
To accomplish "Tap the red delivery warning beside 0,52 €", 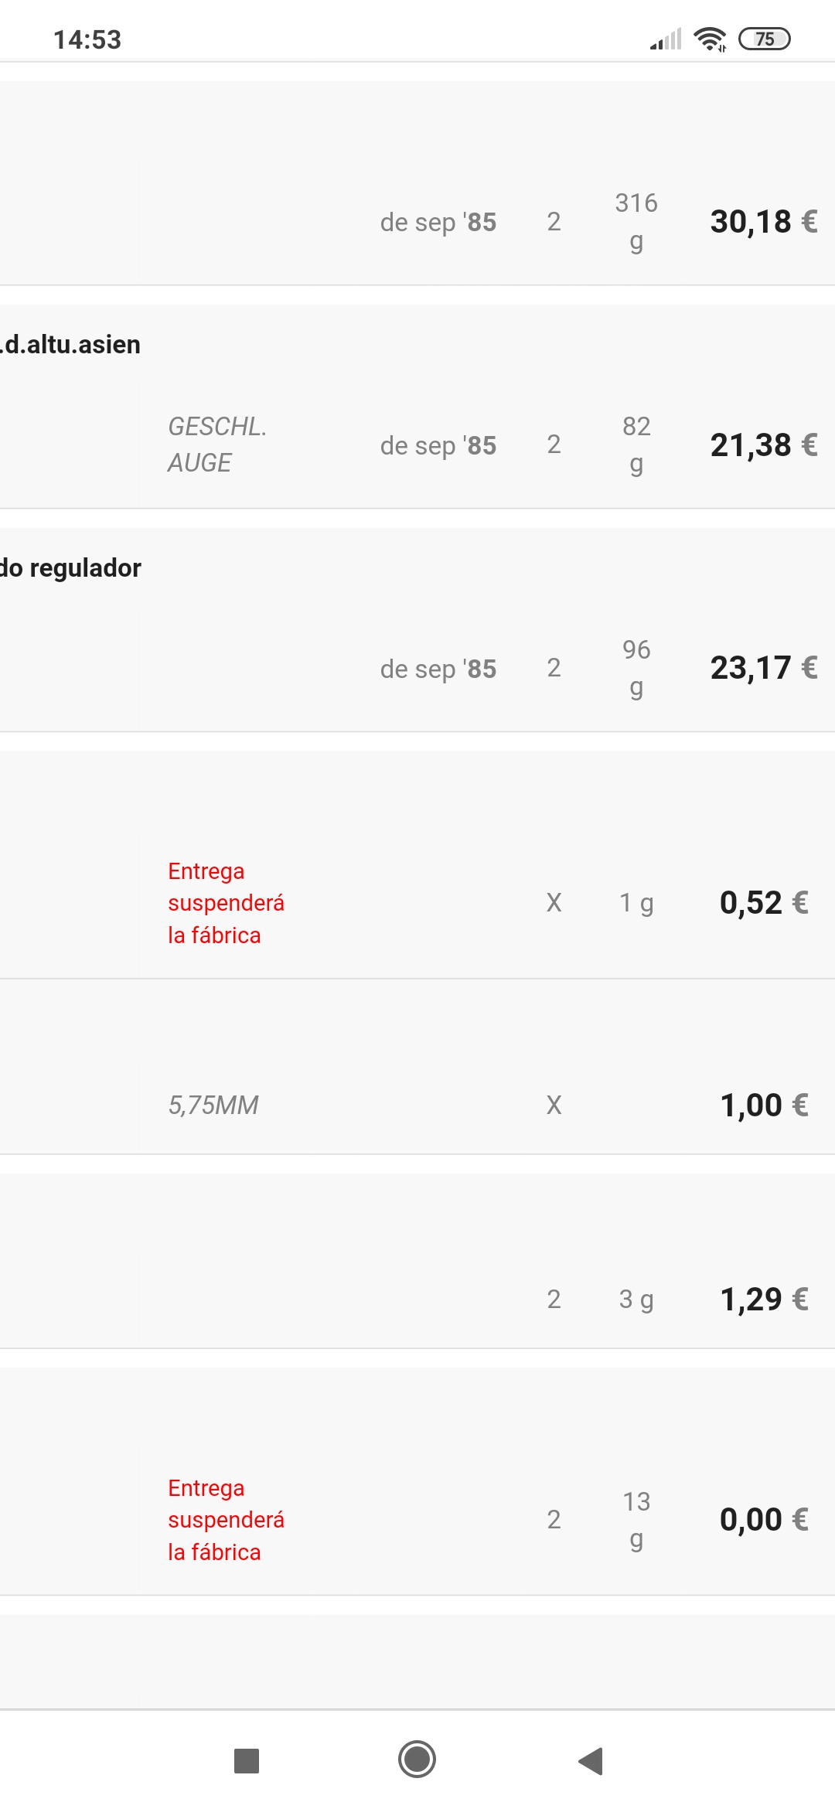I will pyautogui.click(x=226, y=903).
